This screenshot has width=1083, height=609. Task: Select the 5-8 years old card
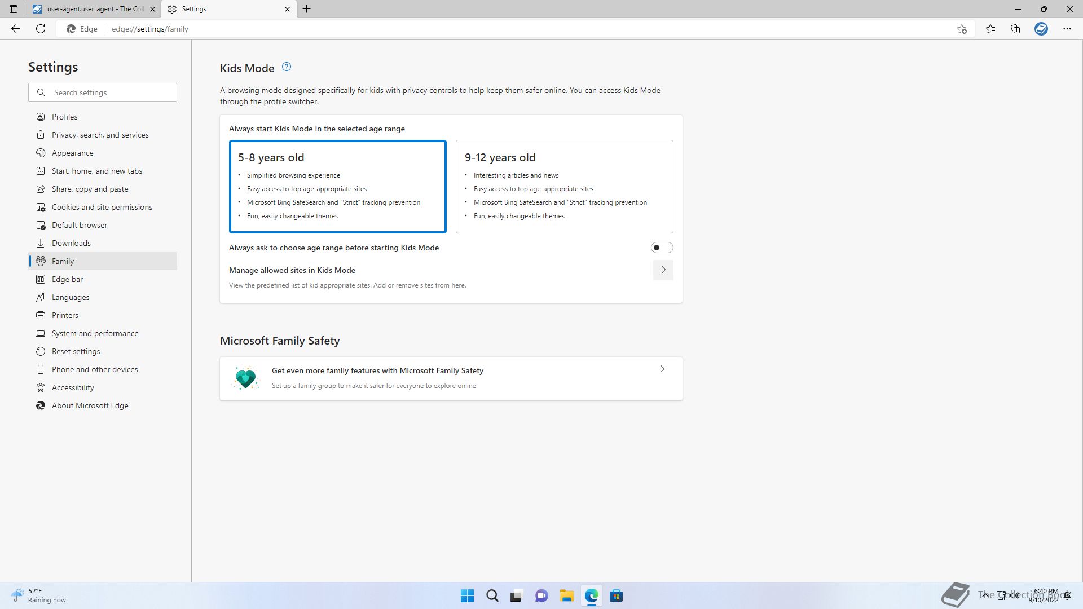click(x=338, y=187)
